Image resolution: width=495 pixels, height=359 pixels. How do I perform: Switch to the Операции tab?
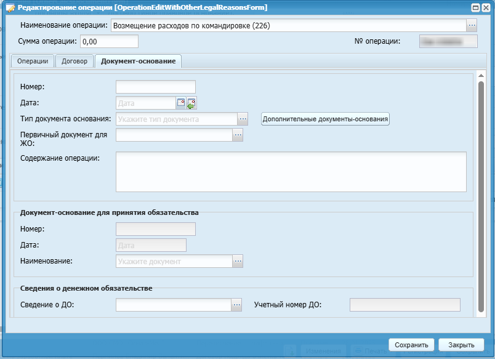[x=33, y=61]
